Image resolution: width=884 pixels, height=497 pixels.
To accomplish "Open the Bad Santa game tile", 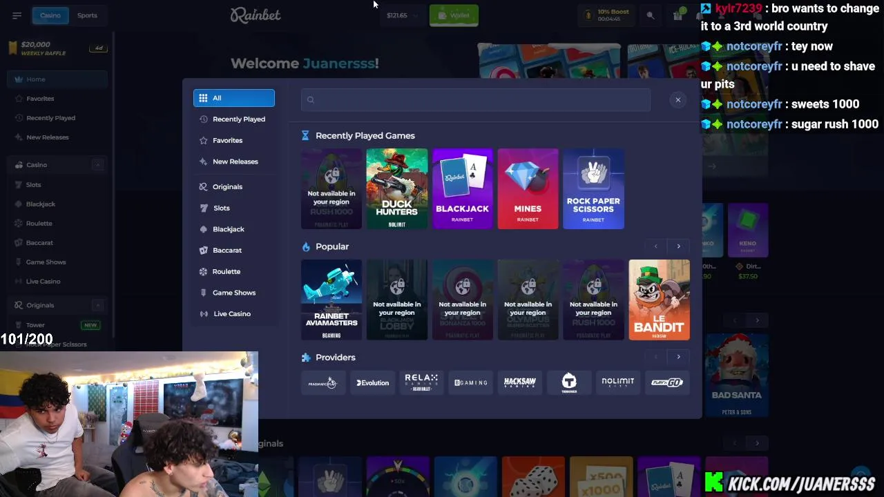I will pyautogui.click(x=736, y=376).
